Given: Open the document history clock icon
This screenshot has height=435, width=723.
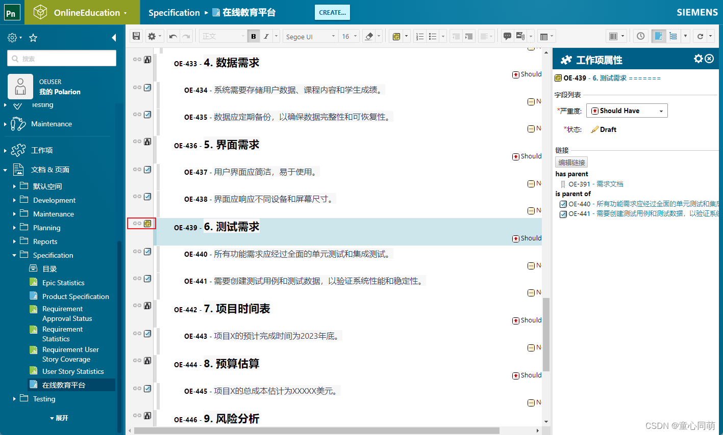Looking at the screenshot, I should coord(640,36).
